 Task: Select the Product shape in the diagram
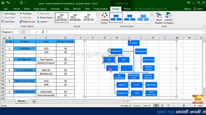click(134, 43)
